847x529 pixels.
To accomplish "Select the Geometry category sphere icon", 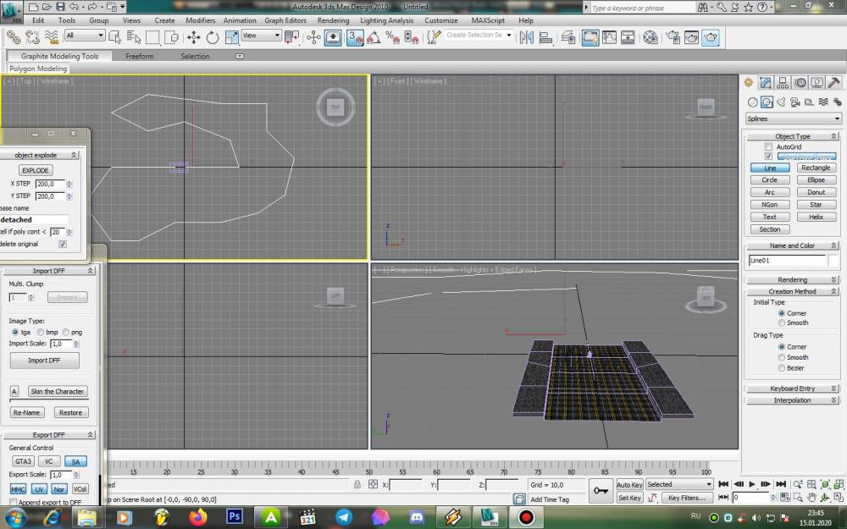I will (752, 102).
